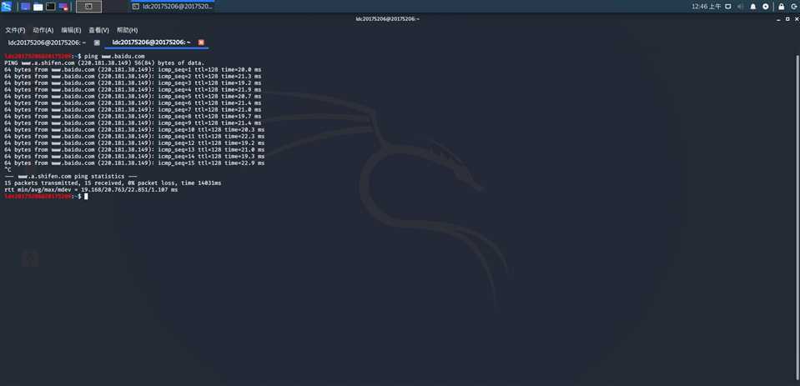Click the icmp_seq=5 time=20.7 ms line

[x=133, y=96]
